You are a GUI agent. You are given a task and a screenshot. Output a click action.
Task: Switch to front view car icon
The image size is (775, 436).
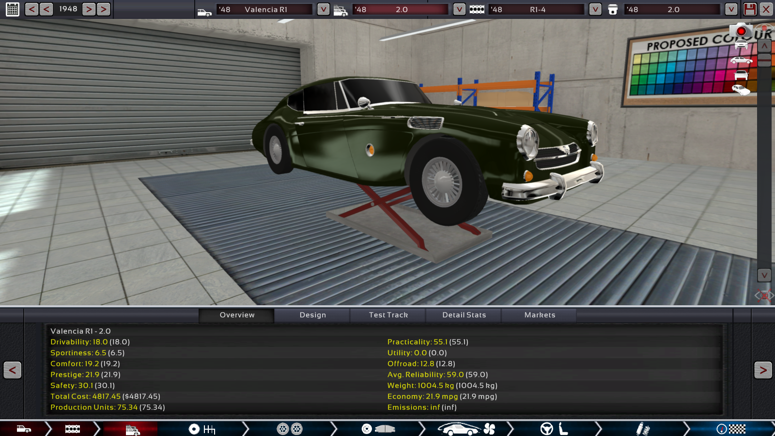coord(741,45)
